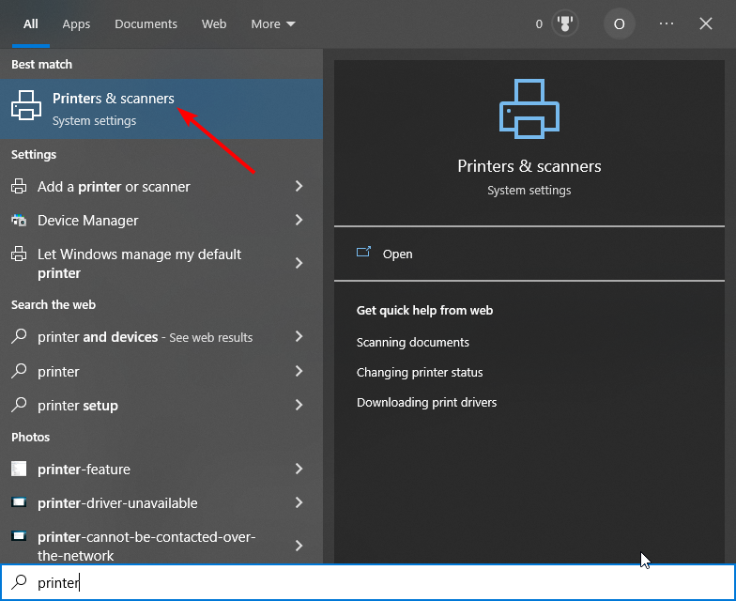Select Add a printer or scanner setting

tap(161, 186)
